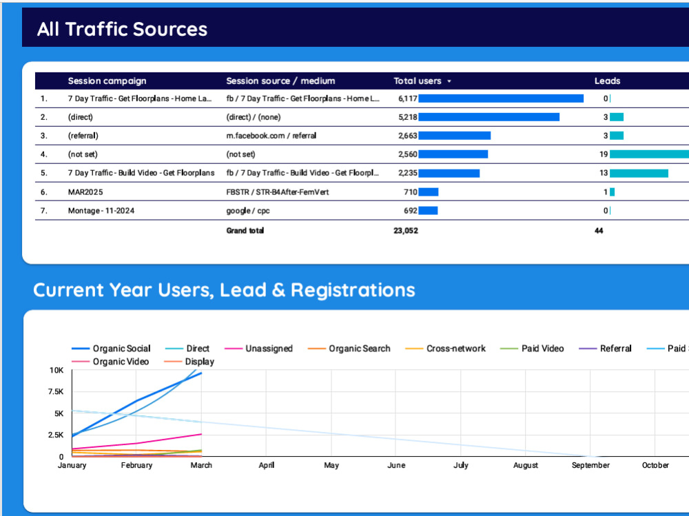Click the Session source / medium column header
Screen dimensions: 689x516
tap(280, 81)
